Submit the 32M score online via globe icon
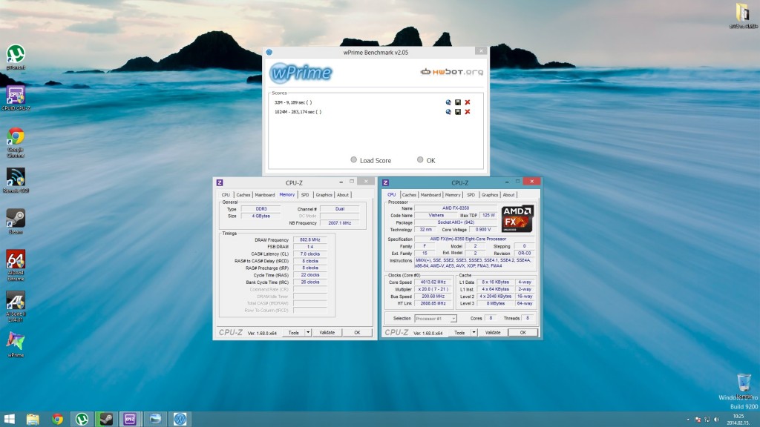This screenshot has width=760, height=427. click(448, 102)
